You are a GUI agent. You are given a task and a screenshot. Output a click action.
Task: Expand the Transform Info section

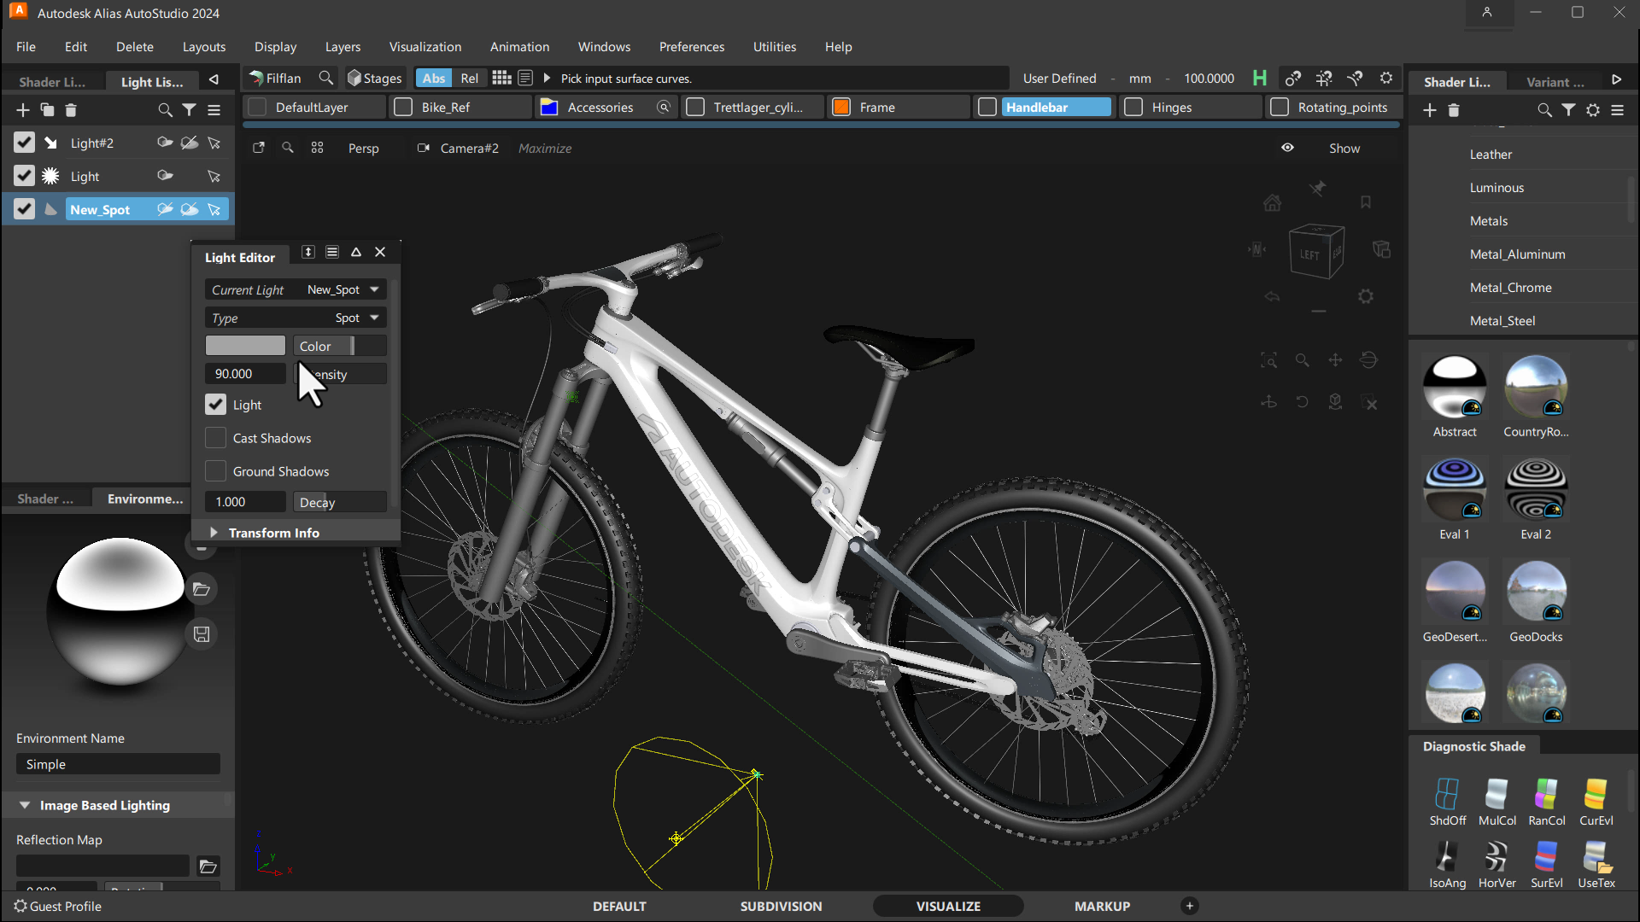pyautogui.click(x=214, y=531)
